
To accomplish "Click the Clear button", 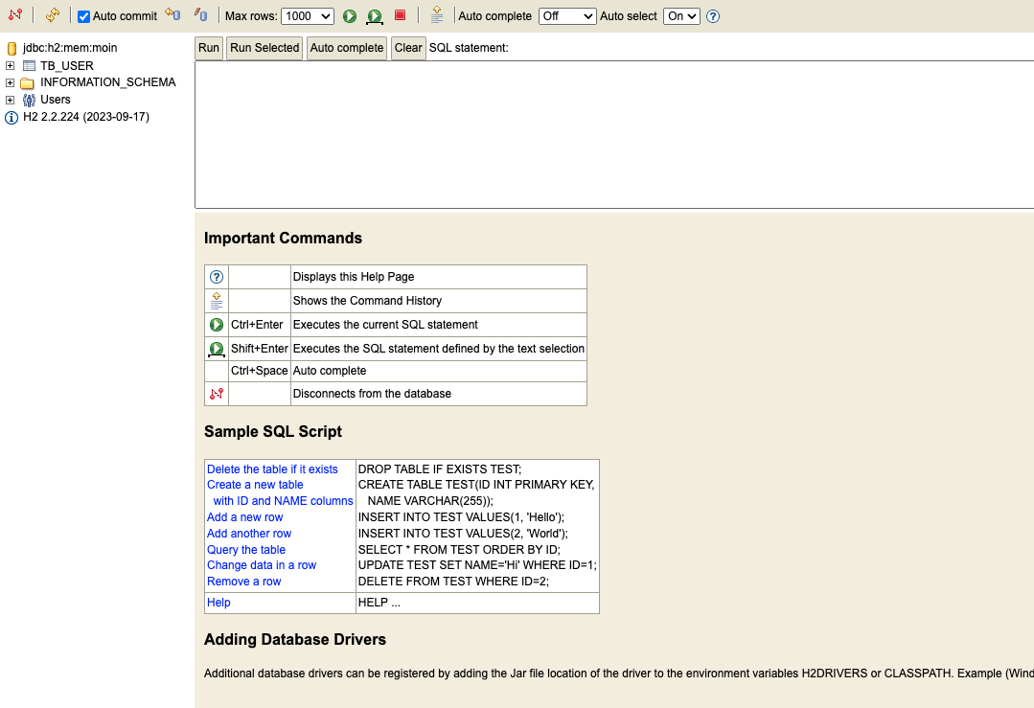I will click(x=408, y=48).
